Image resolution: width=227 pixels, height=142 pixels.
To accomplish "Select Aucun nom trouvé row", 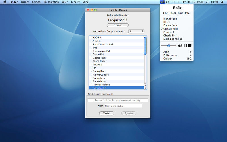I will pyautogui.click(x=117, y=44).
